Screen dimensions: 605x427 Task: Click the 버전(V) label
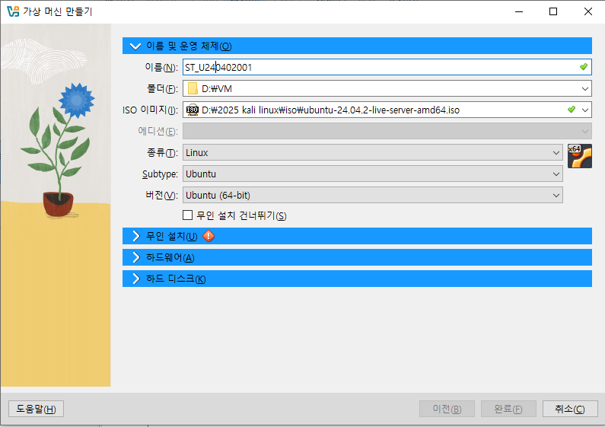[161, 196]
